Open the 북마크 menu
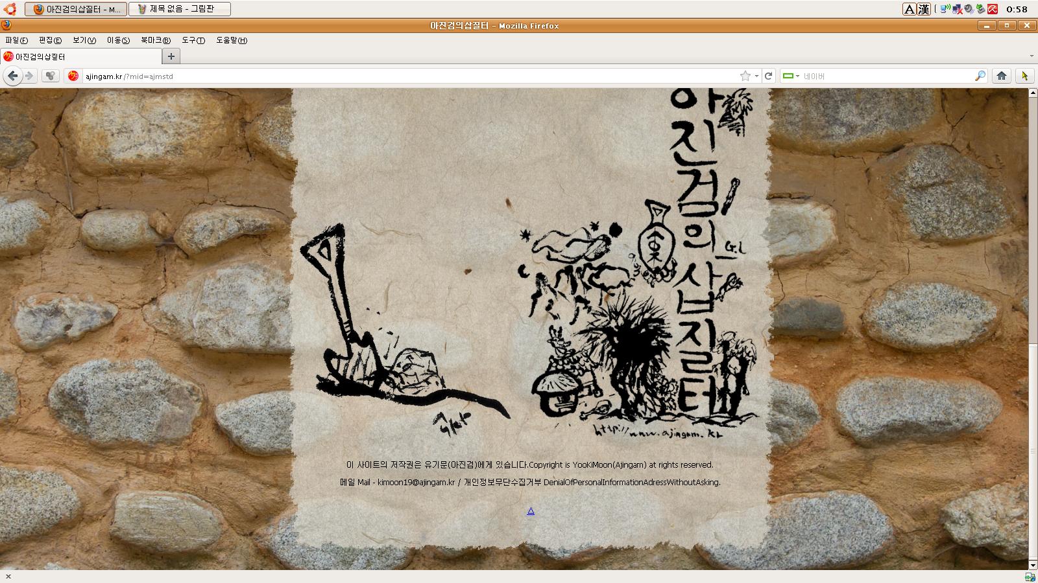This screenshot has height=583, width=1038. 156,40
